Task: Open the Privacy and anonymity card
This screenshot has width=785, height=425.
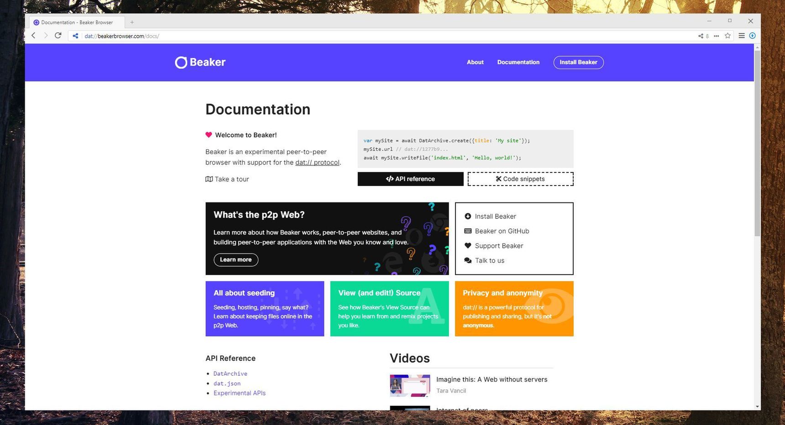Action: tap(514, 309)
